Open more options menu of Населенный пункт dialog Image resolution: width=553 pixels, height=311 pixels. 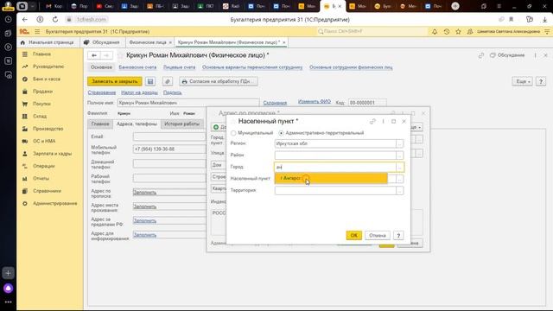pos(384,121)
